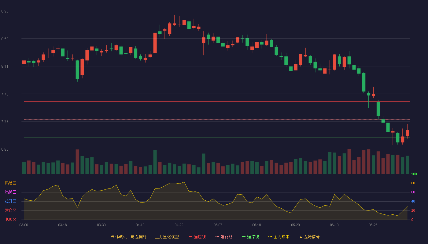Click the horizontal green support line on chart

tap(217, 138)
